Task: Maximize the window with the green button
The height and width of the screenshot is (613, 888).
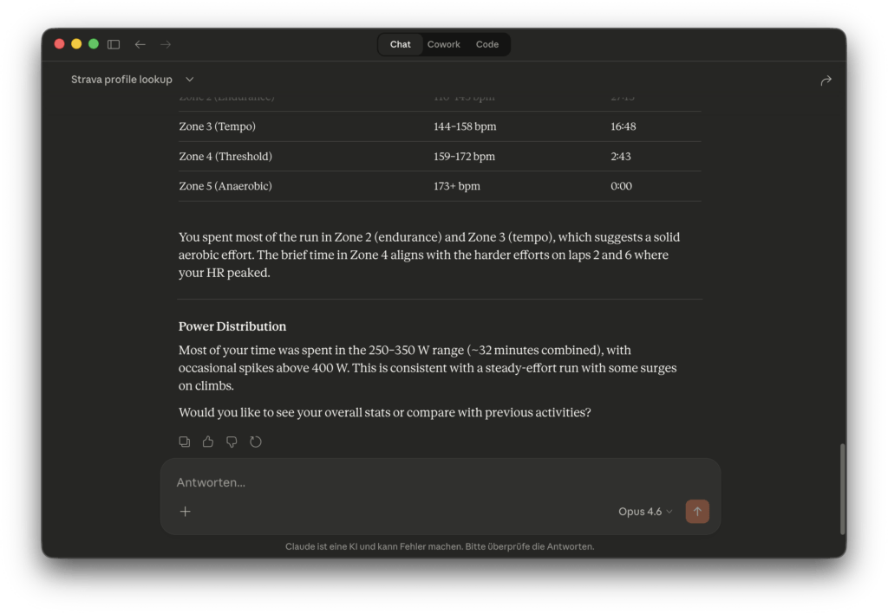Action: point(94,44)
